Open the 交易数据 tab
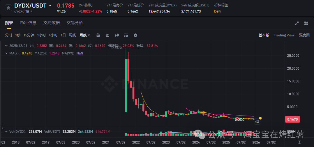Image resolution: width=314 pixels, height=147 pixels. pyautogui.click(x=52, y=23)
